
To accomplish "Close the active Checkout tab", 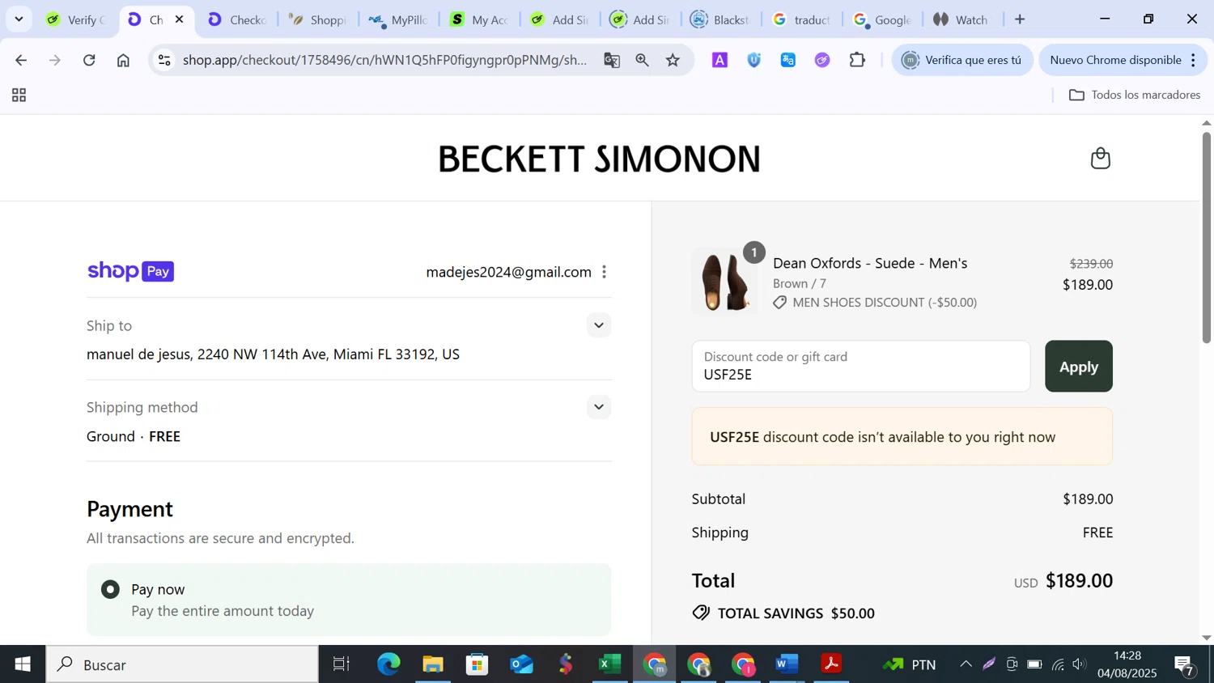I will point(180,19).
